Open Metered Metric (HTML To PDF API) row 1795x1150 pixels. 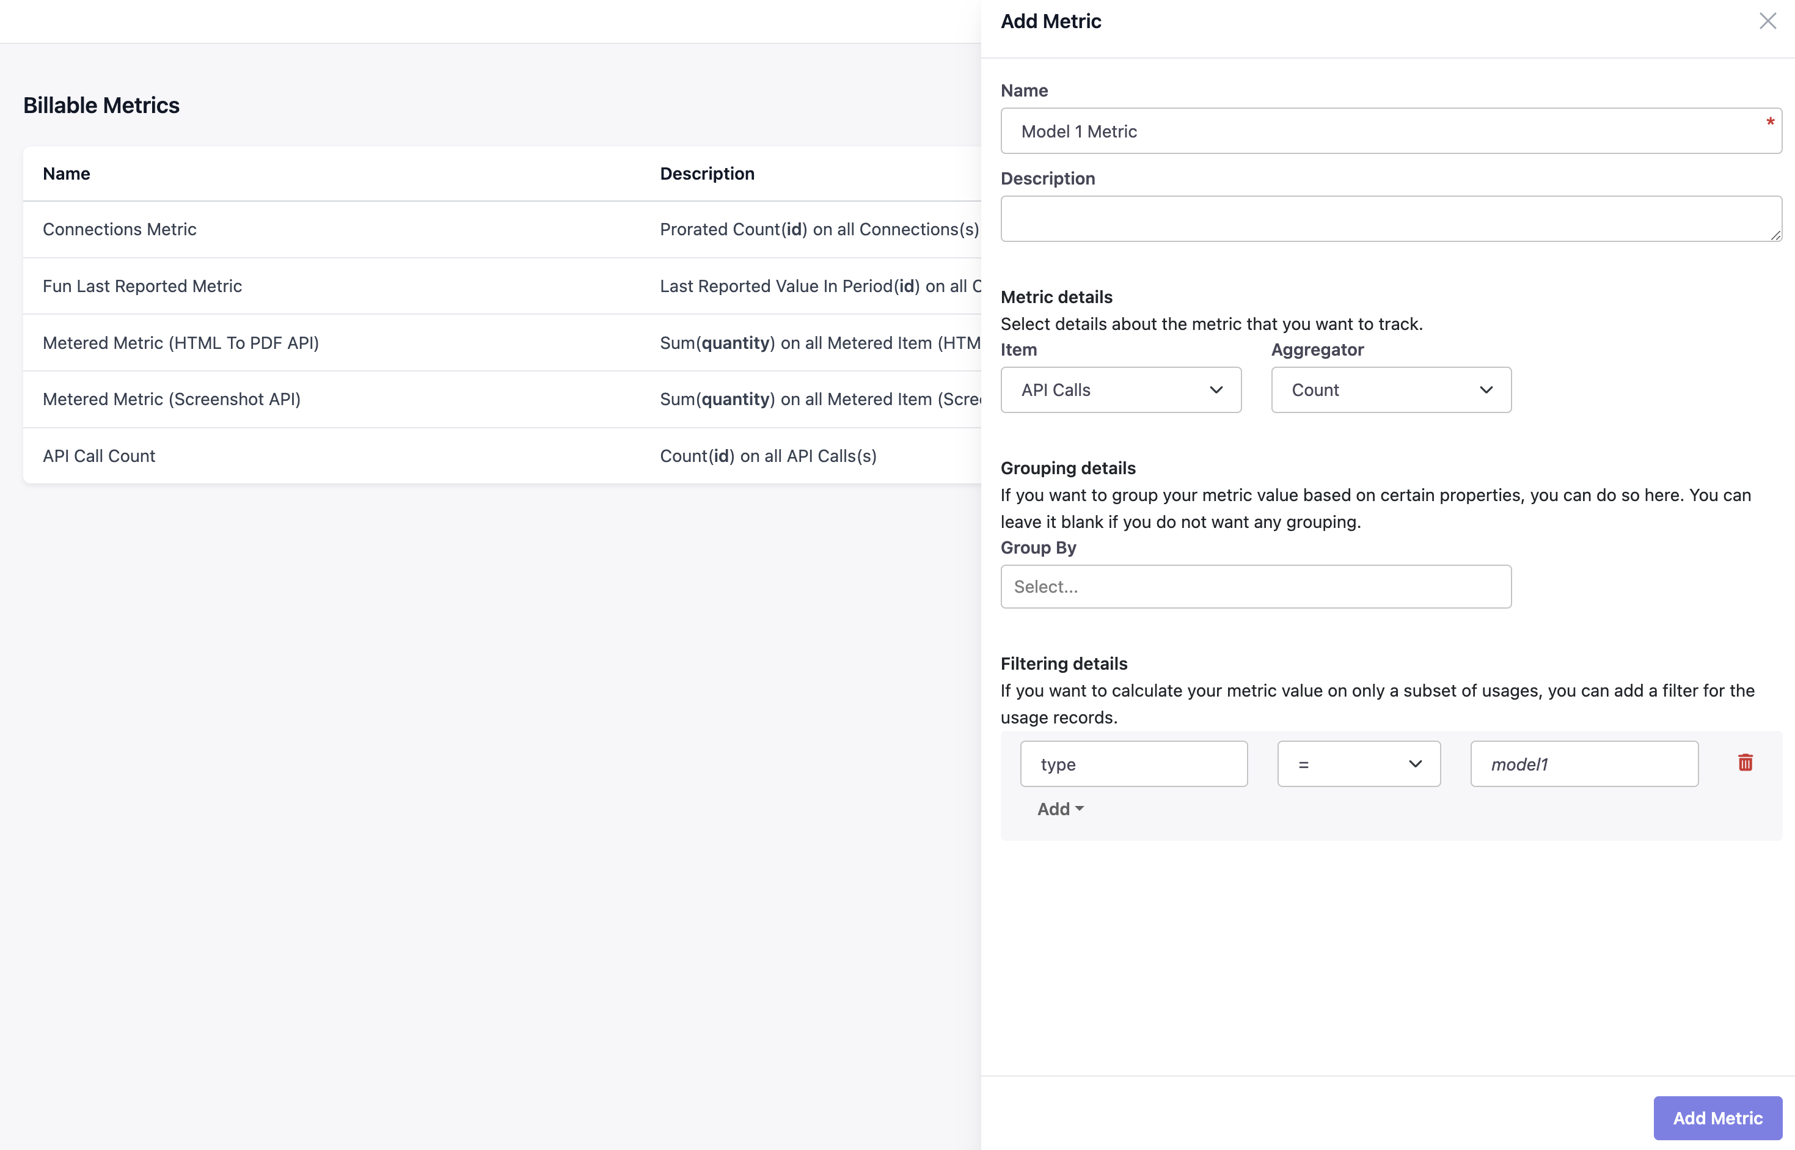click(181, 343)
